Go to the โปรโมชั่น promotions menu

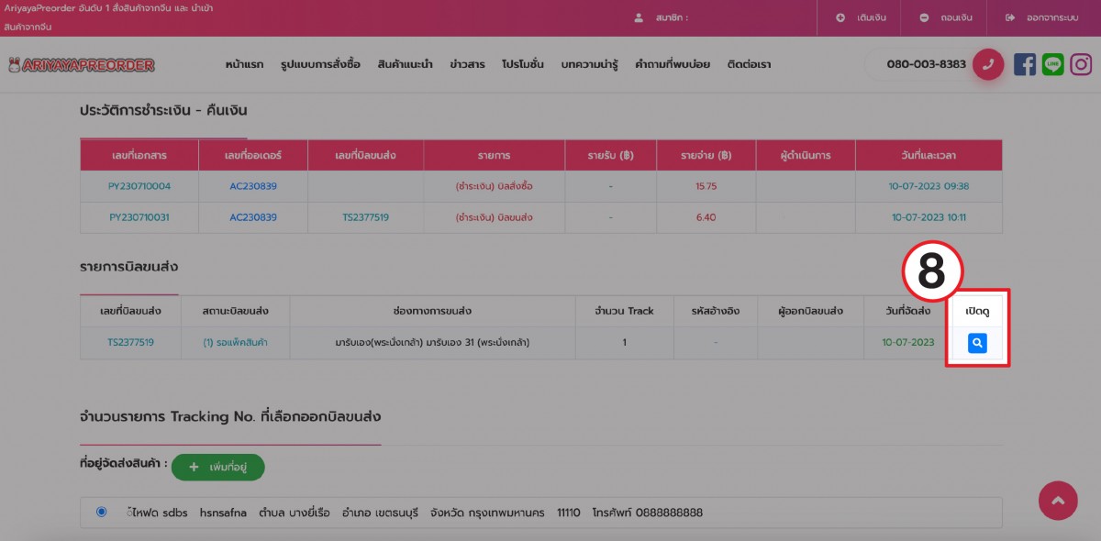(523, 64)
